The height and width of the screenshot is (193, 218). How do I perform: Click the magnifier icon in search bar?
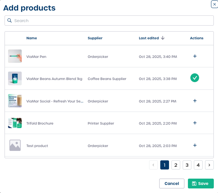pyautogui.click(x=10, y=21)
